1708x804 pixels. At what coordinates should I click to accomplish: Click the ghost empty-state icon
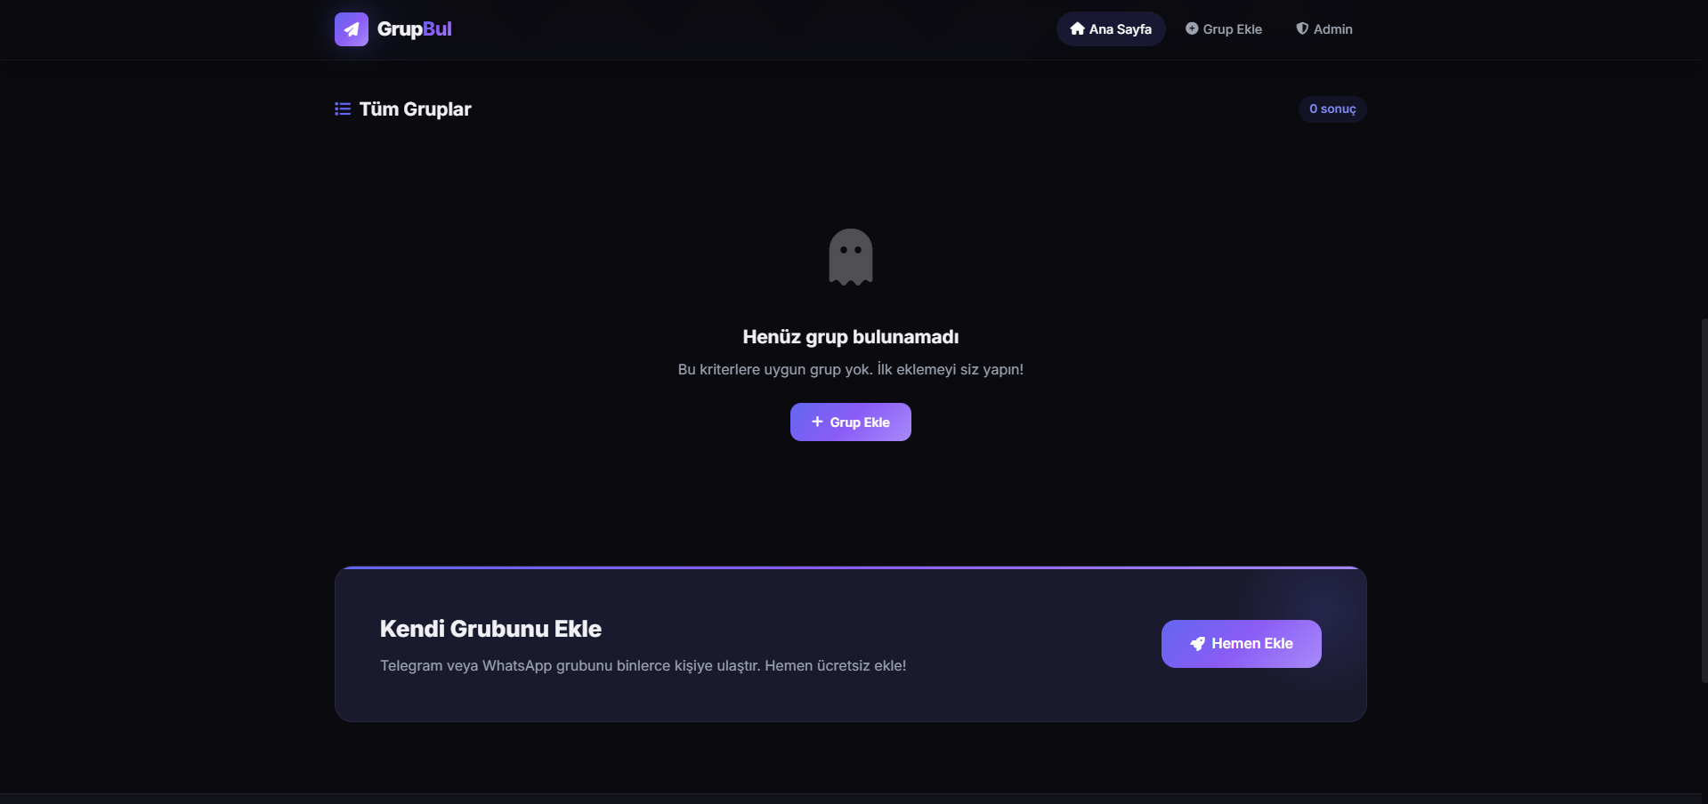850,256
